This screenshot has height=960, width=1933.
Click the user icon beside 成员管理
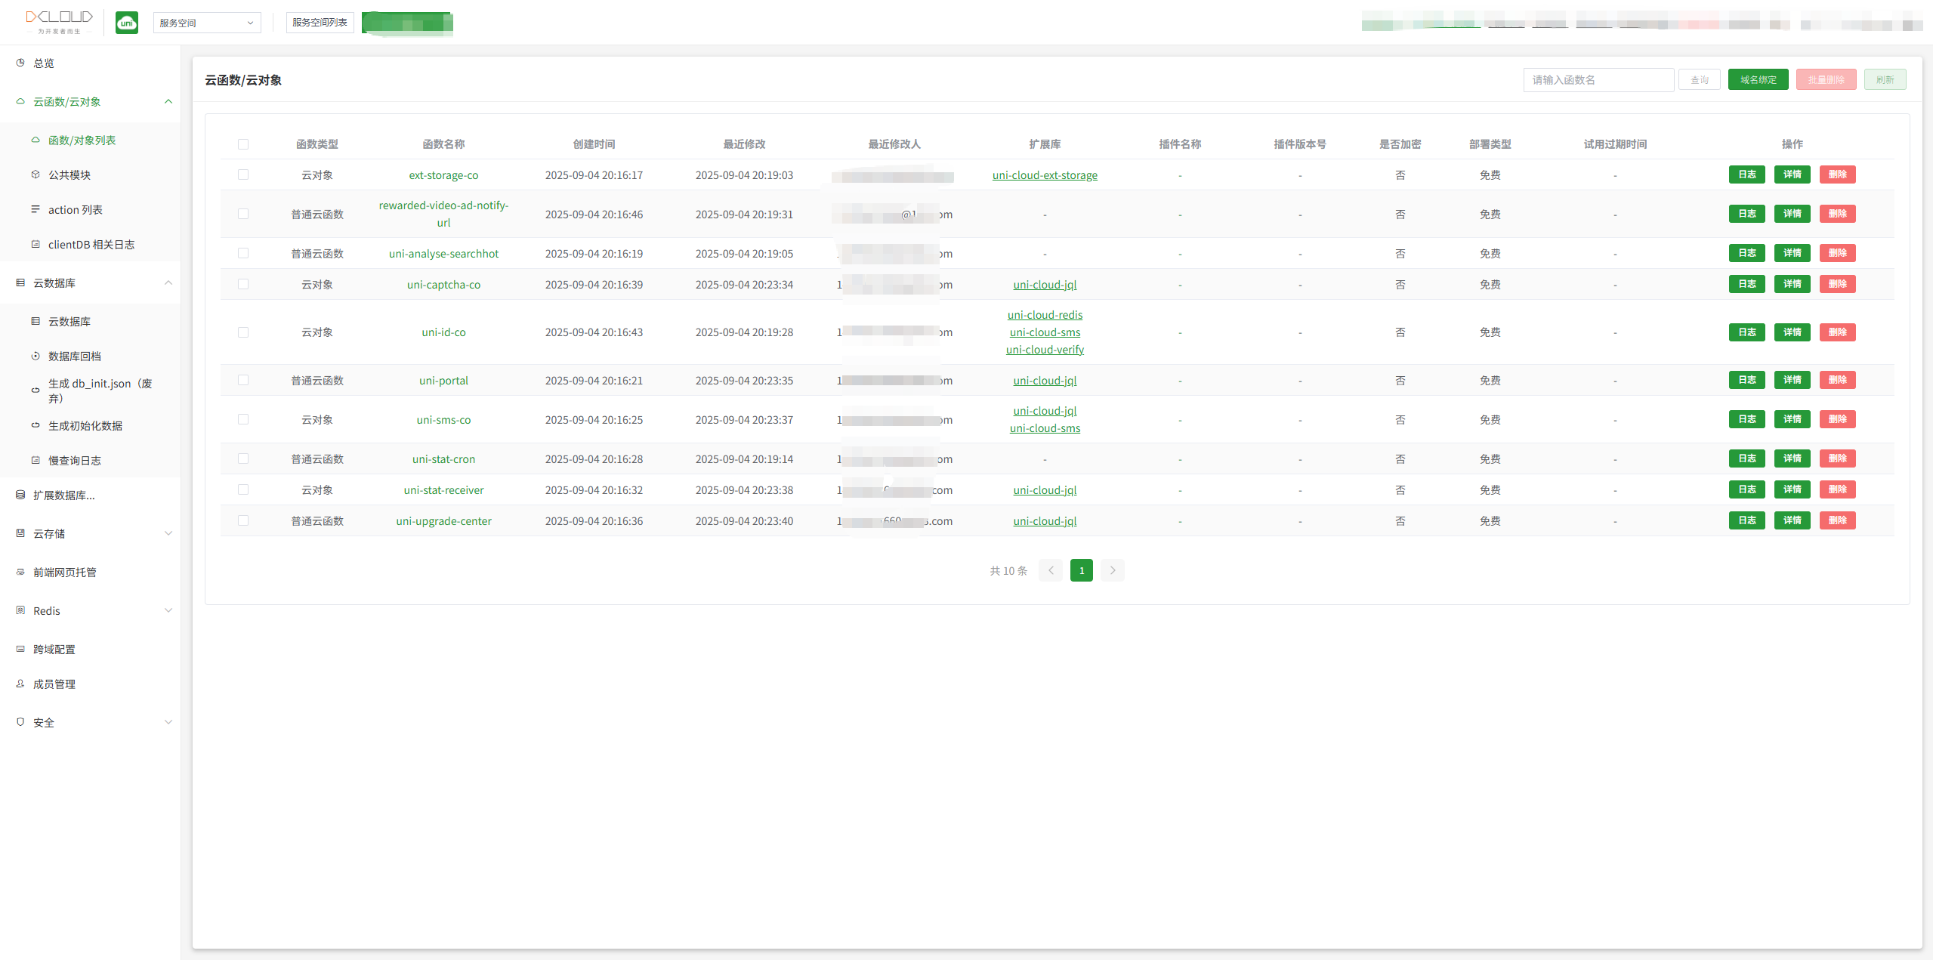(x=20, y=684)
